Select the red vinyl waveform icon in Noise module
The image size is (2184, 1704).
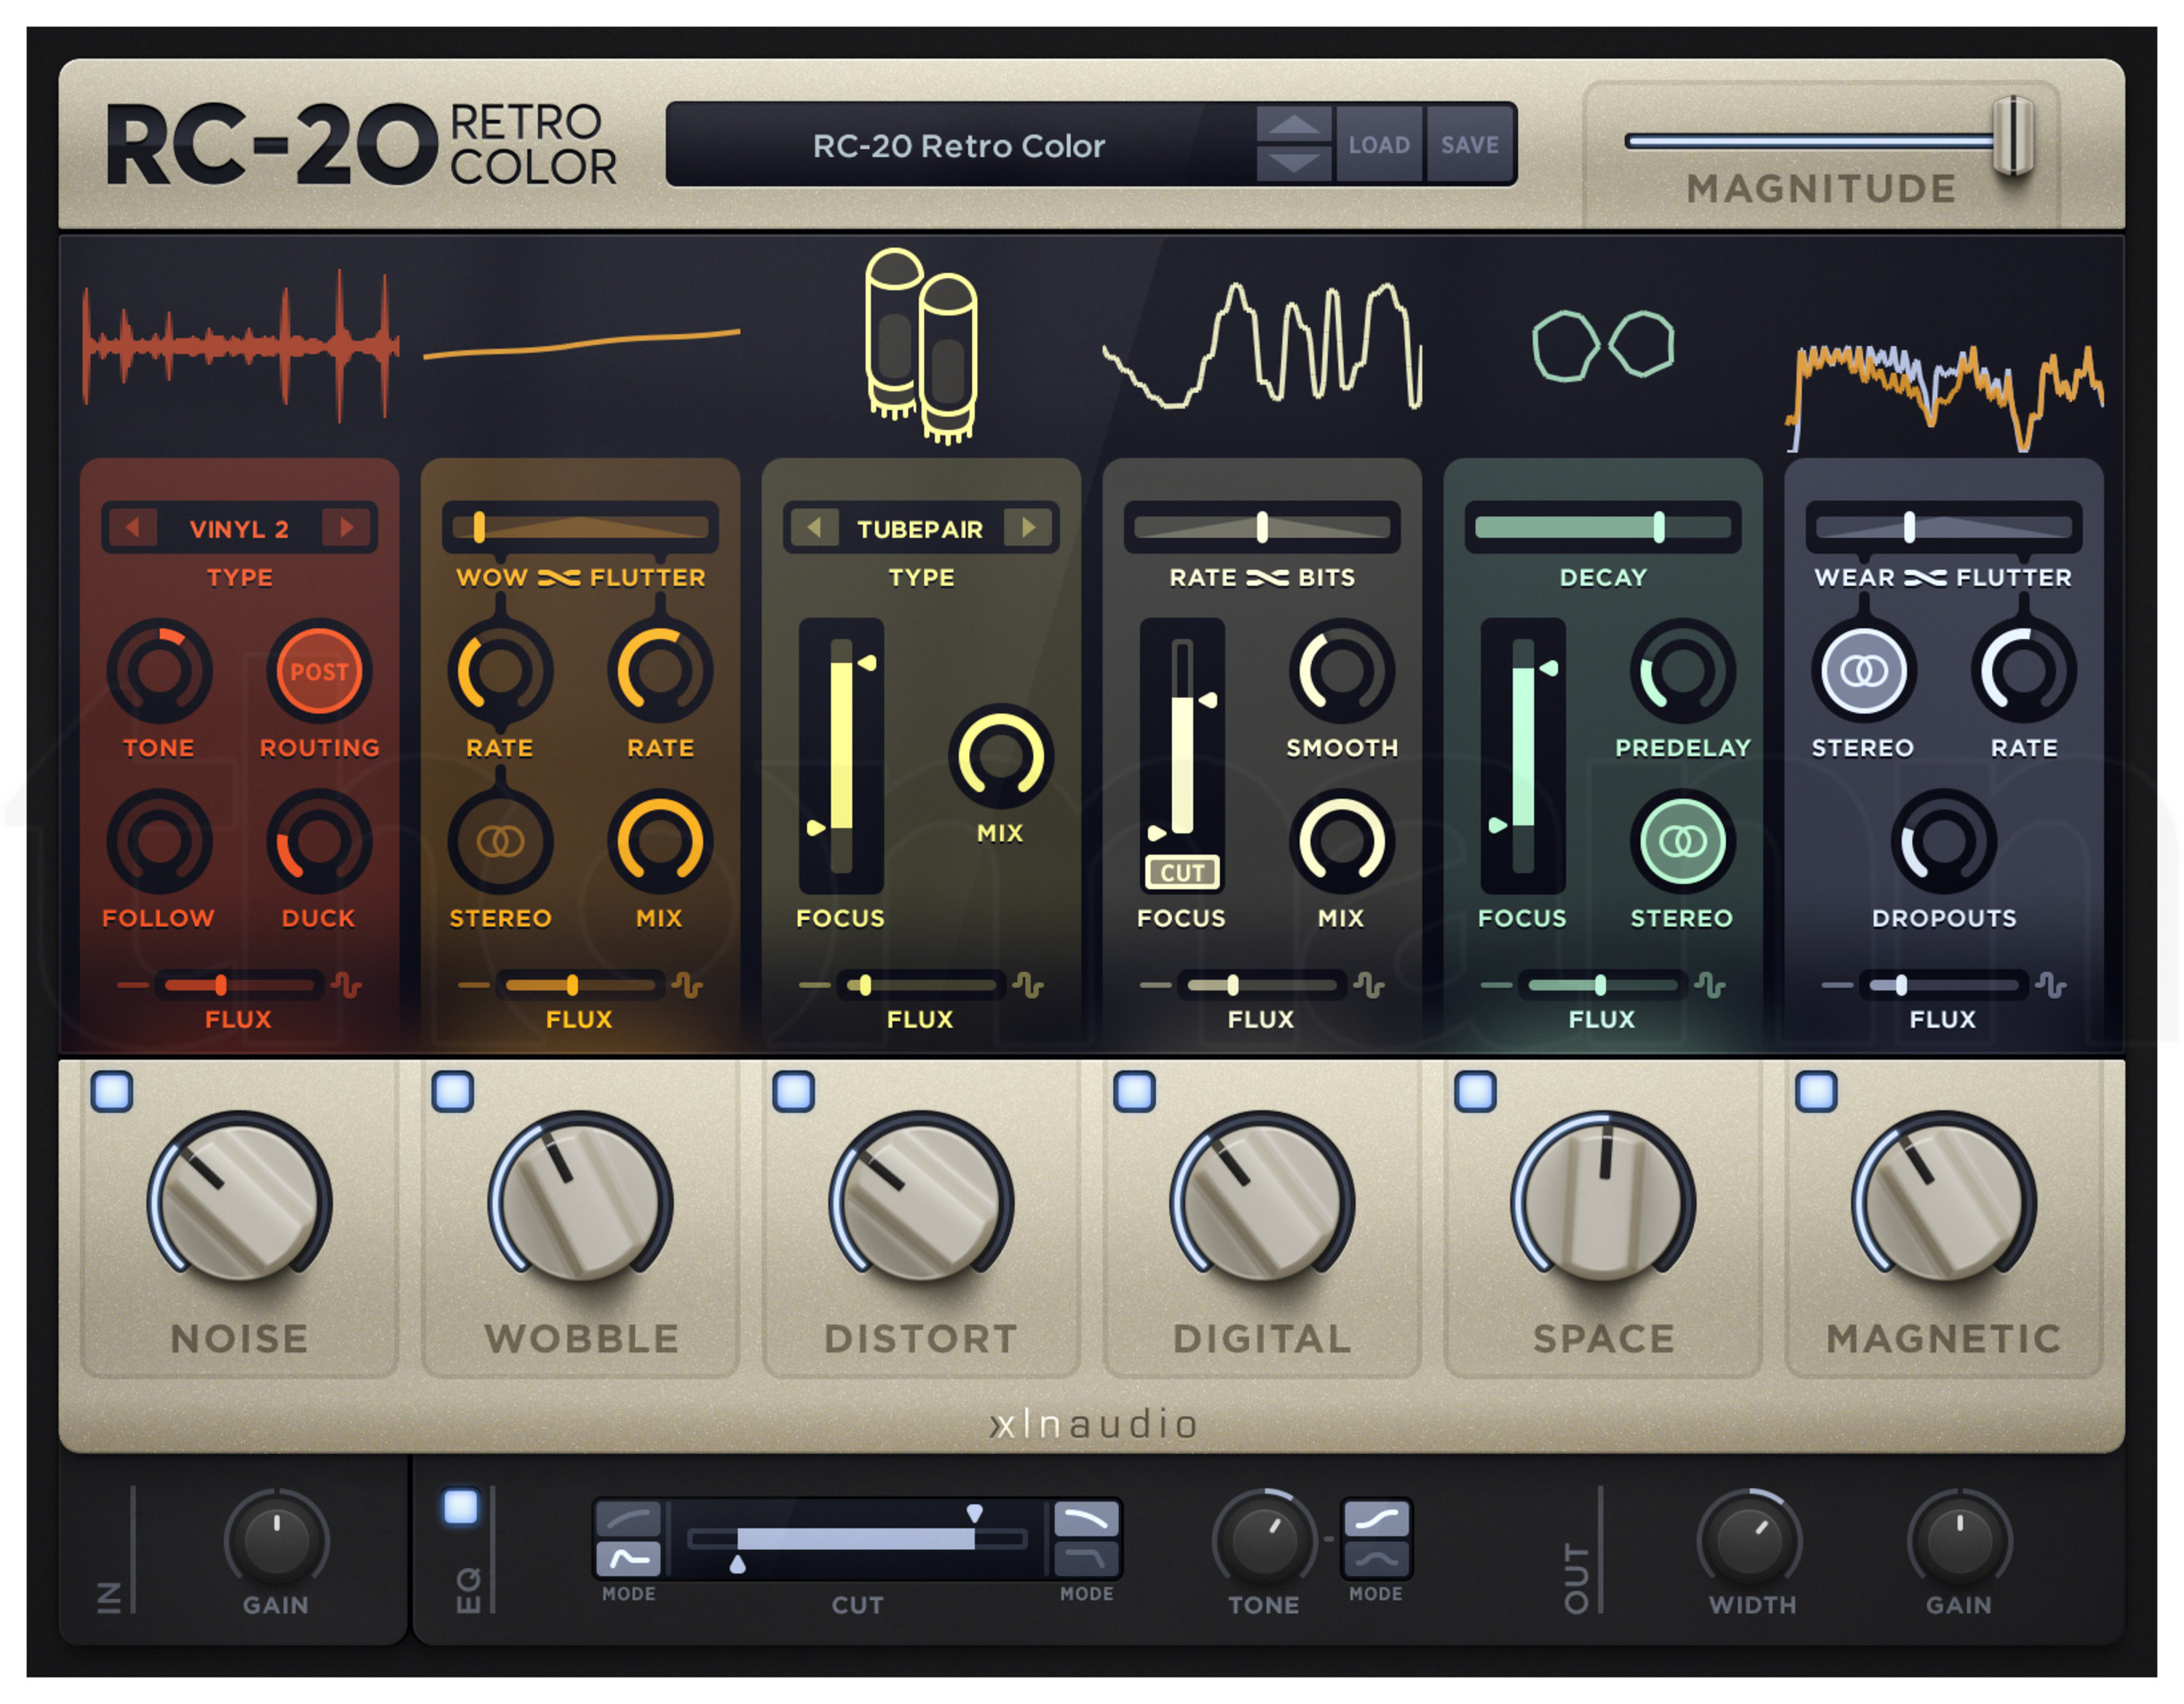click(x=240, y=345)
